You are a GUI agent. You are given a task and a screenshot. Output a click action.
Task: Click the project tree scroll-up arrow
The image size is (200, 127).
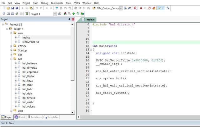tap(72, 24)
